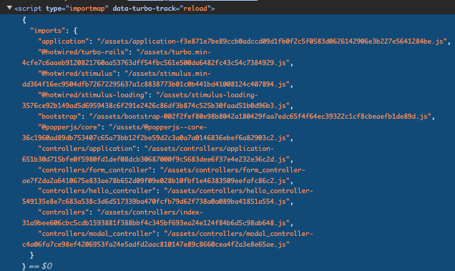Image resolution: width=455 pixels, height=271 pixels.
Task: Select the data-turbo-track="reload" attribute
Action: click(162, 9)
